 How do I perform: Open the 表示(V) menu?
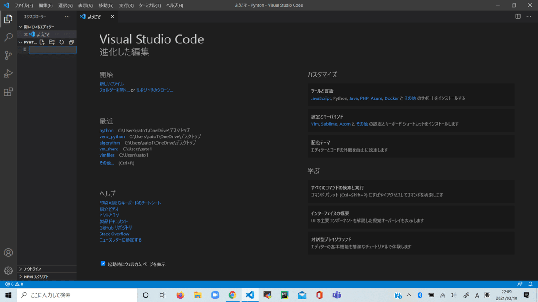tap(85, 5)
